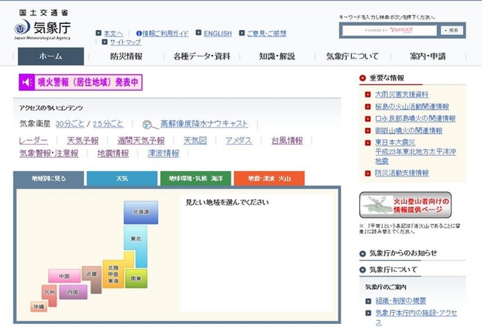
Task: Switch to the 地震・津波 火山 tab
Action: click(269, 179)
